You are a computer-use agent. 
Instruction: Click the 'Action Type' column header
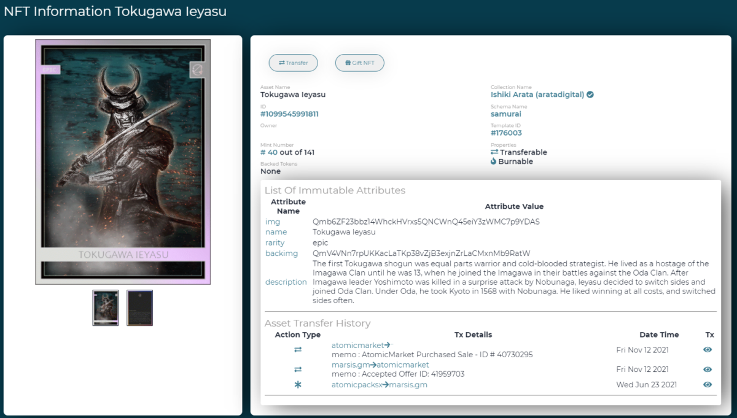click(298, 335)
